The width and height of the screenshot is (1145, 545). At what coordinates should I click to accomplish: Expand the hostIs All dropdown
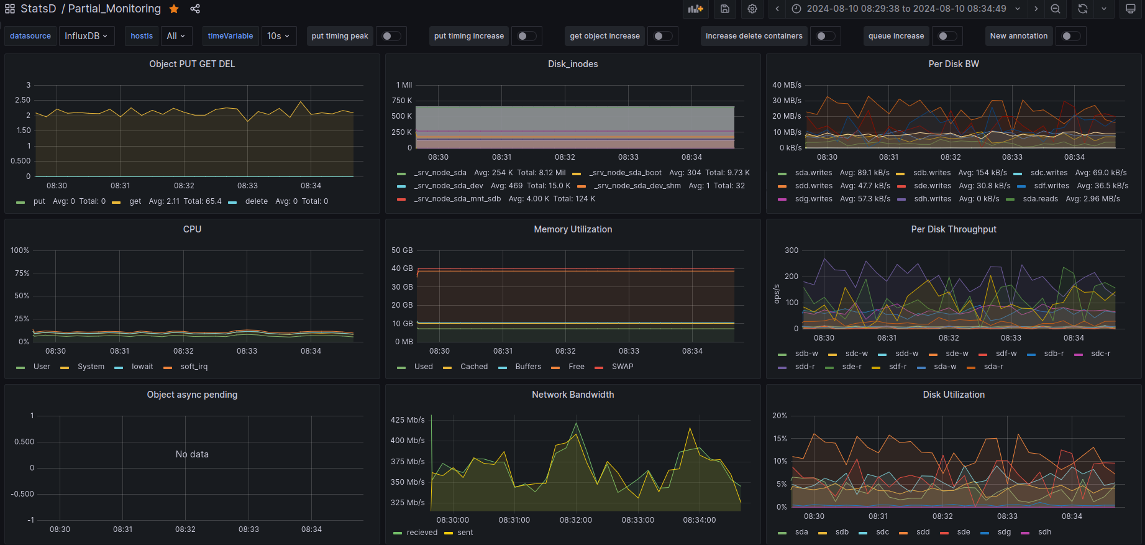[176, 36]
